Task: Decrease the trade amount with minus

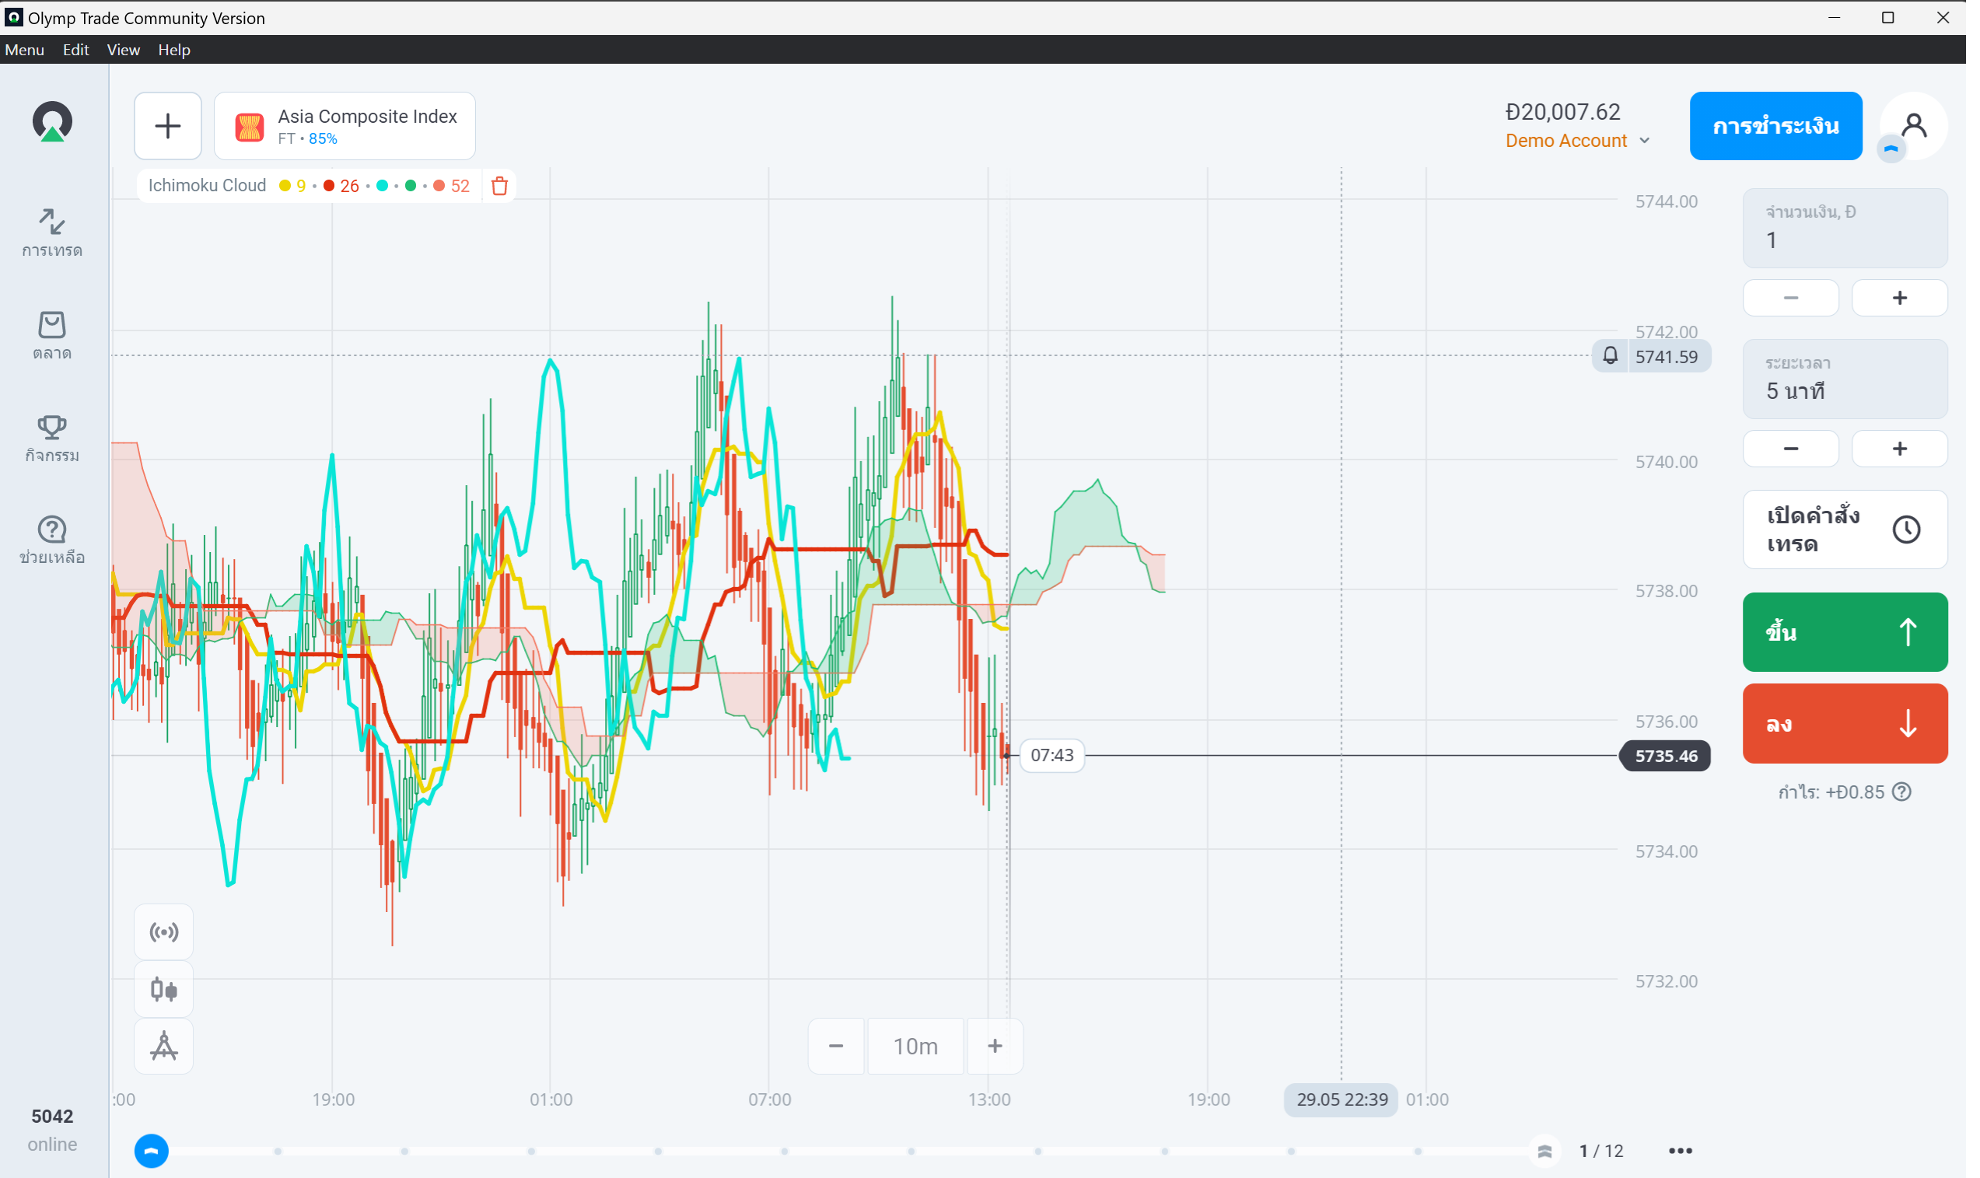Action: (x=1790, y=298)
